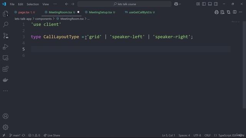Close the unsaved MeetingRoom.tsx tab dot

78,12
